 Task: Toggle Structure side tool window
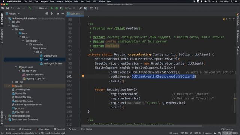click(2, 36)
